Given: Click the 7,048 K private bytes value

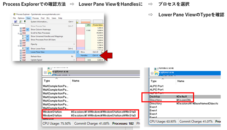Looking at the screenshot, I should [x=100, y=48].
